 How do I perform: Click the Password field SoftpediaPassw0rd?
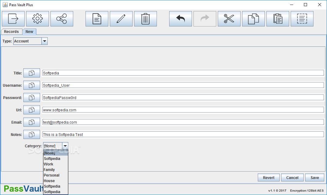(x=183, y=97)
